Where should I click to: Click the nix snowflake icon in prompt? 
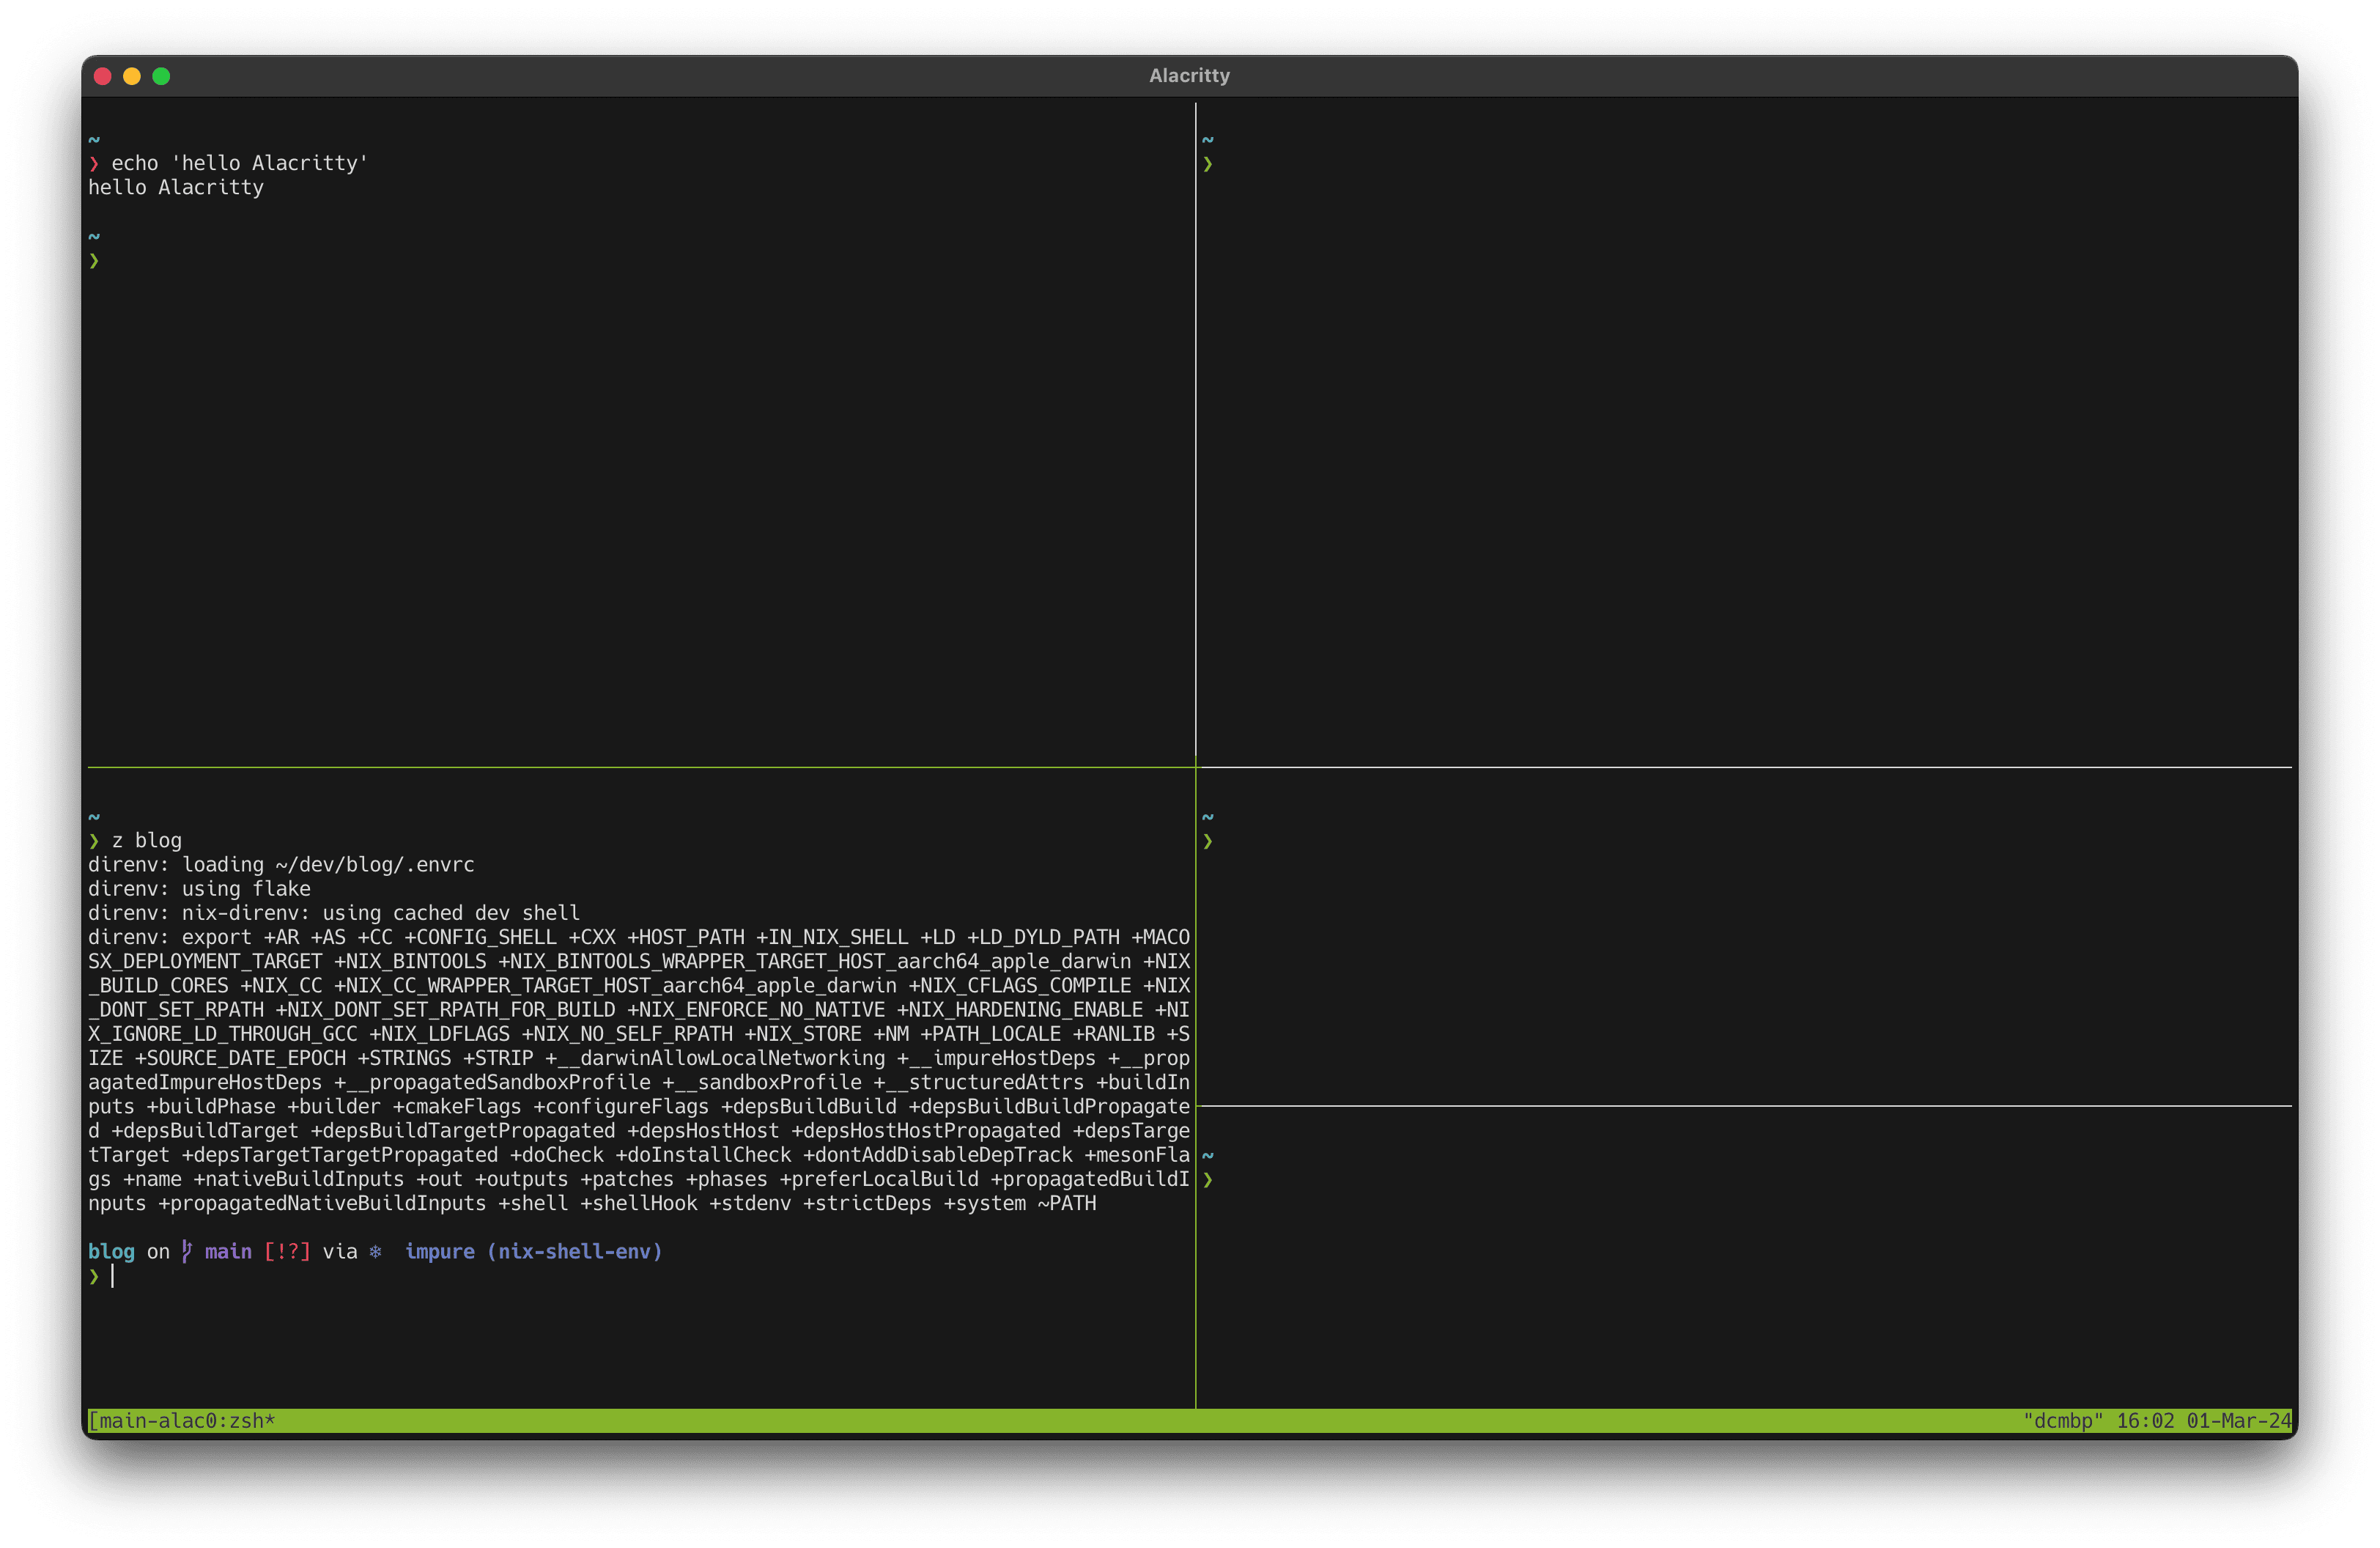tap(375, 1251)
